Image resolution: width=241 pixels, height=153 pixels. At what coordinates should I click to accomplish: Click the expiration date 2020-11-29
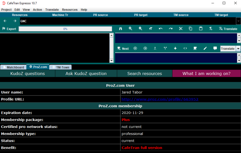[x=132, y=113]
